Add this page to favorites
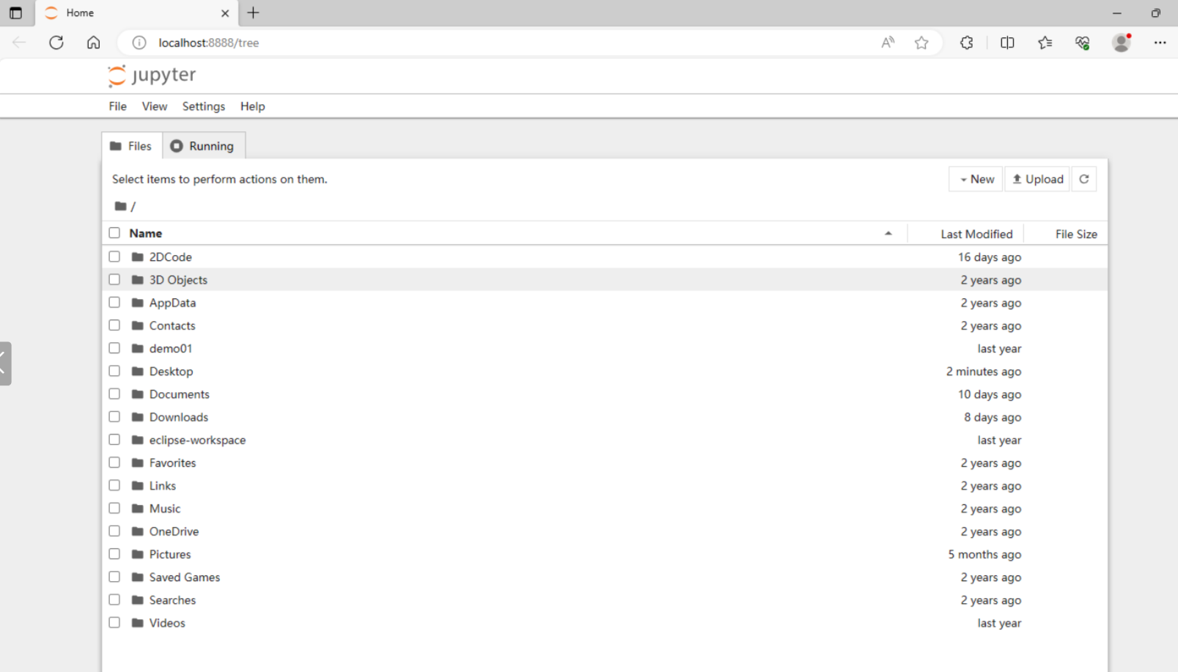Image resolution: width=1178 pixels, height=672 pixels. pyautogui.click(x=921, y=43)
